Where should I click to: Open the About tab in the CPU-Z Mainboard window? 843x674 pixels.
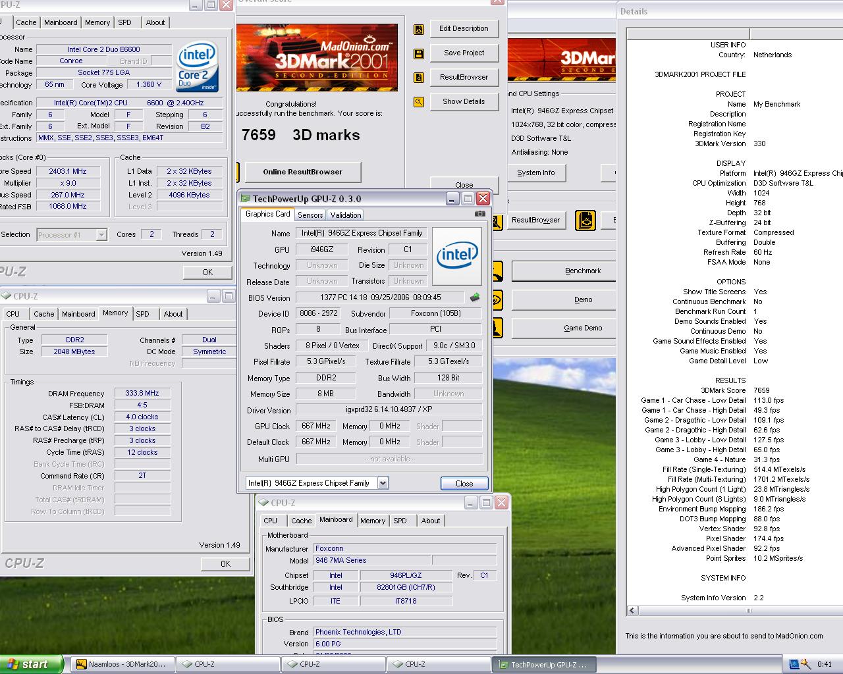click(431, 521)
